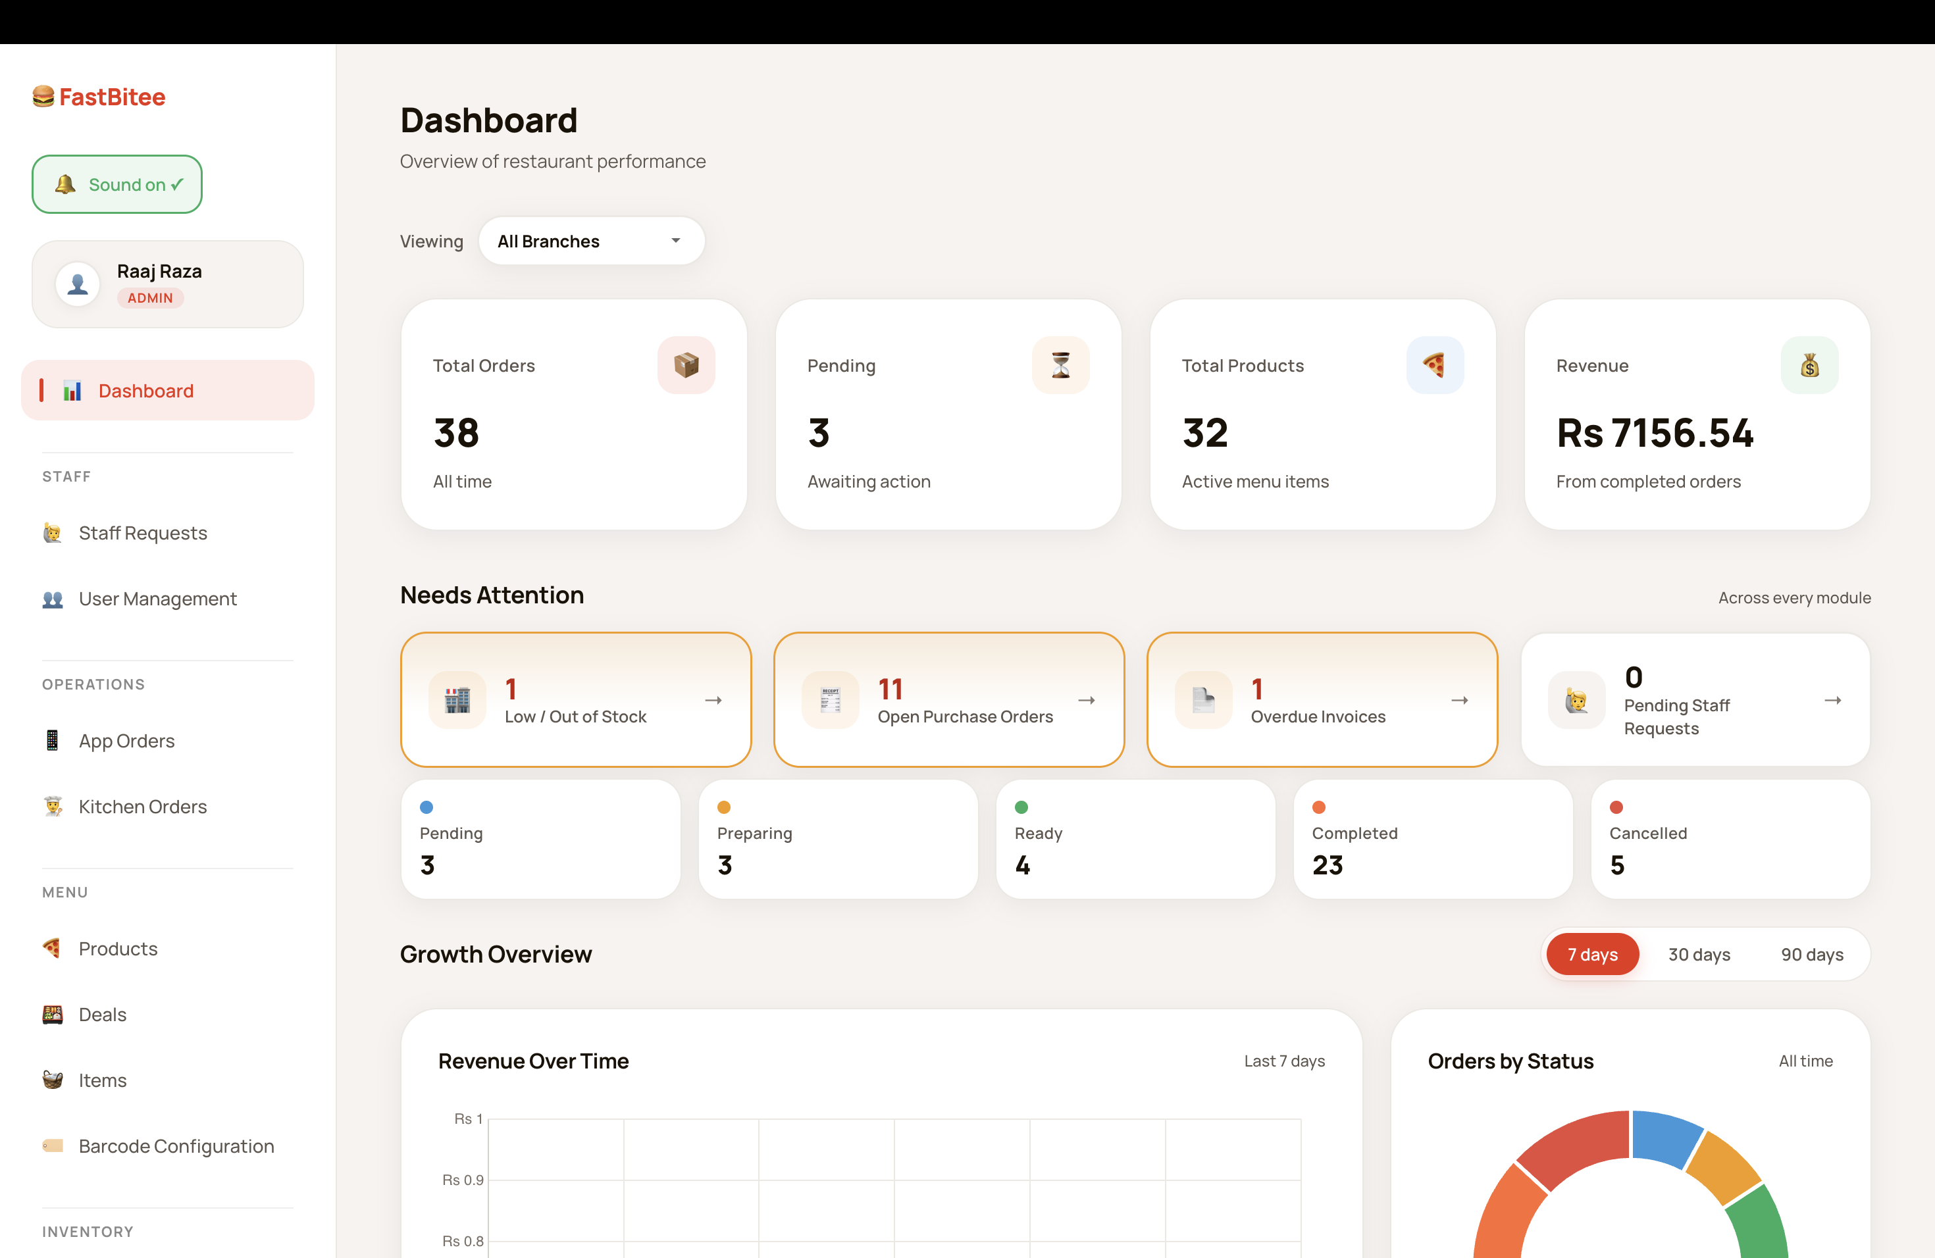The width and height of the screenshot is (1935, 1258).
Task: Click the Total Products pizza icon
Action: click(x=1435, y=365)
